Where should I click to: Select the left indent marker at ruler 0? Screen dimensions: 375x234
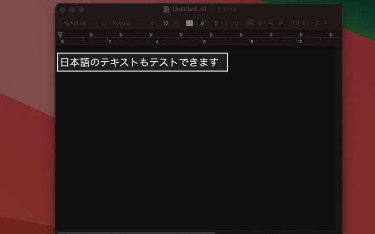pos(60,35)
